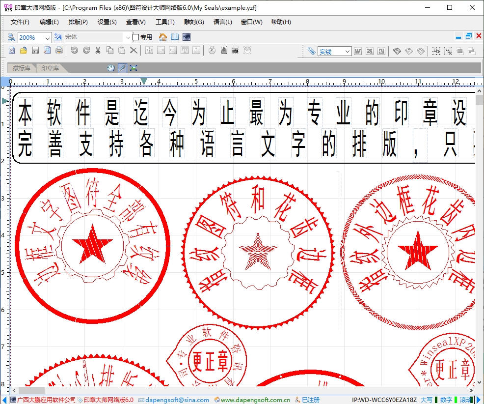Expand the 宋体 font dropdown

pyautogui.click(x=128, y=37)
